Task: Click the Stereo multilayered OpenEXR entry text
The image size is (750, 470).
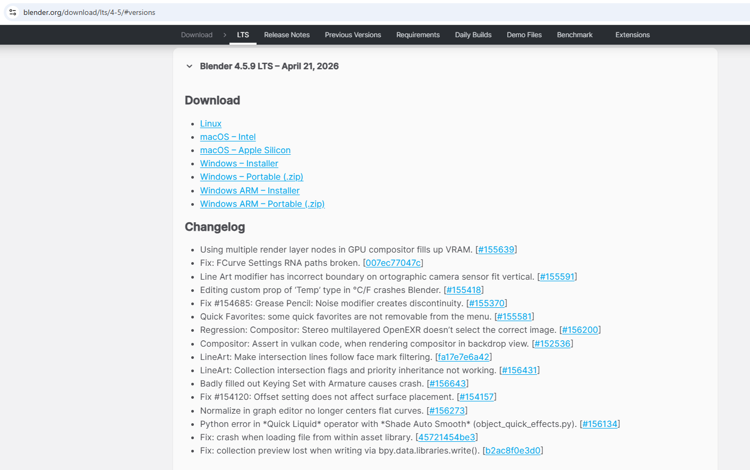Action: [x=378, y=330]
